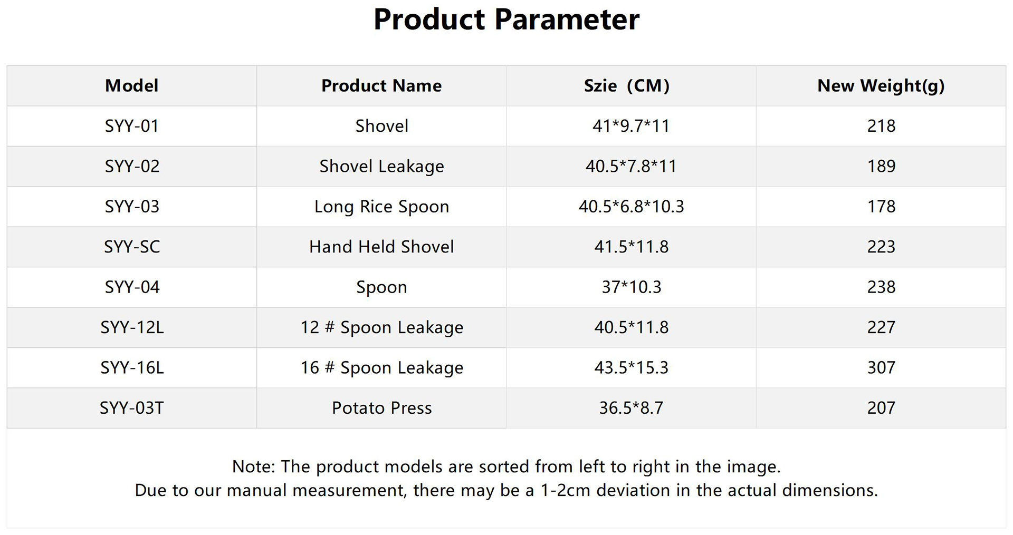This screenshot has width=1013, height=535.
Task: Select the SYY-16L model cell
Action: (132, 368)
